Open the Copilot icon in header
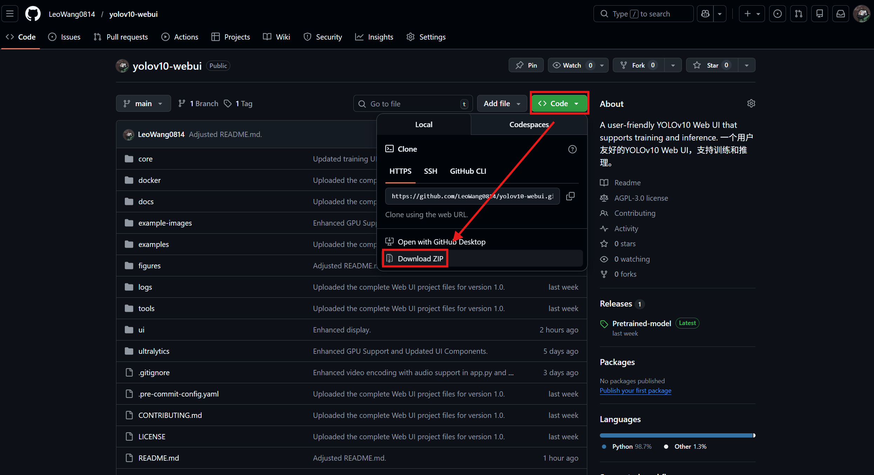This screenshot has width=874, height=475. [x=705, y=14]
